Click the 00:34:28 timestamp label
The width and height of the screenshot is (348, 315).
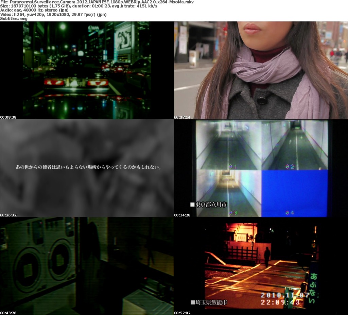182,215
